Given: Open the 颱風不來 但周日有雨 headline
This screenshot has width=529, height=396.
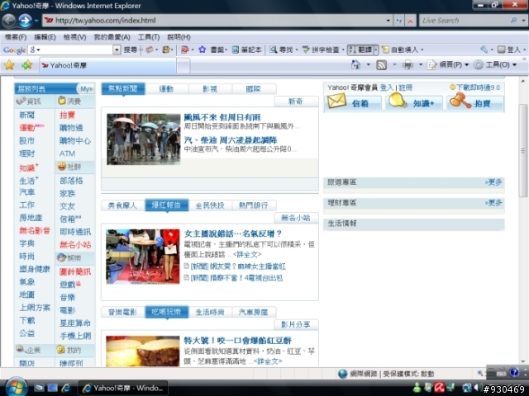Looking at the screenshot, I should [x=222, y=117].
